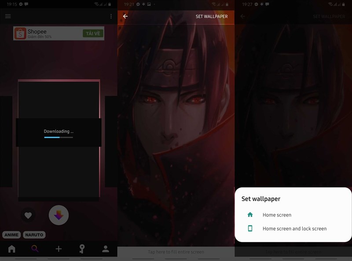Tap dimmed SET WALLPAPER in right screen

pyautogui.click(x=329, y=16)
